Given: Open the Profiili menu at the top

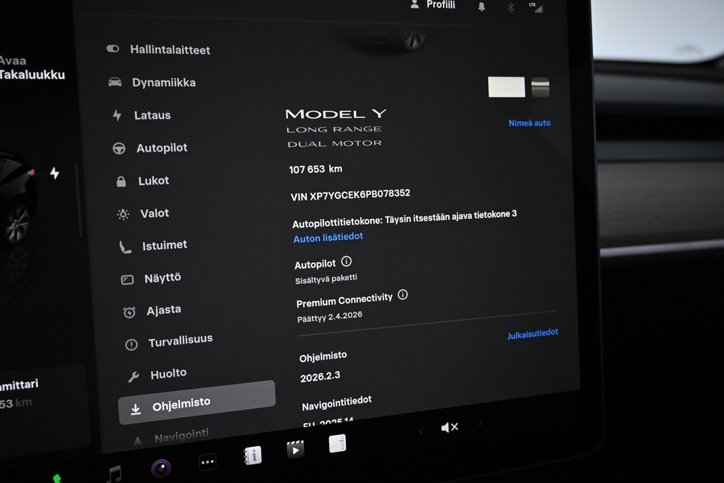Looking at the screenshot, I should 433,5.
